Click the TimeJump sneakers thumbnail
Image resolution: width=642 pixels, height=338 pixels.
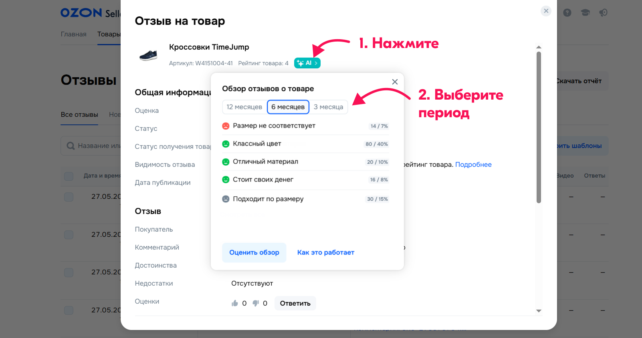(148, 55)
